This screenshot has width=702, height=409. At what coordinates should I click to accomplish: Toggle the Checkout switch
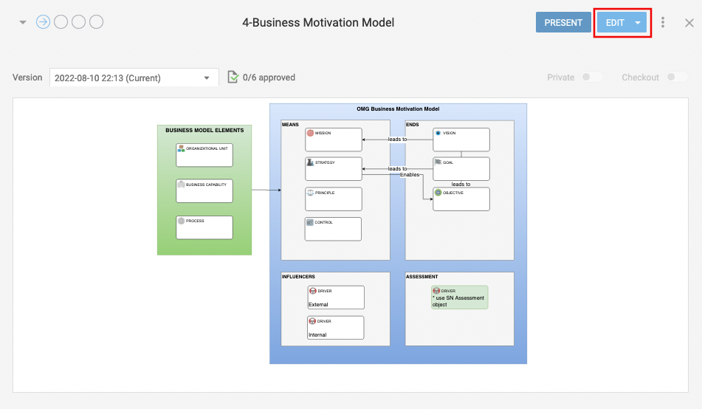676,77
